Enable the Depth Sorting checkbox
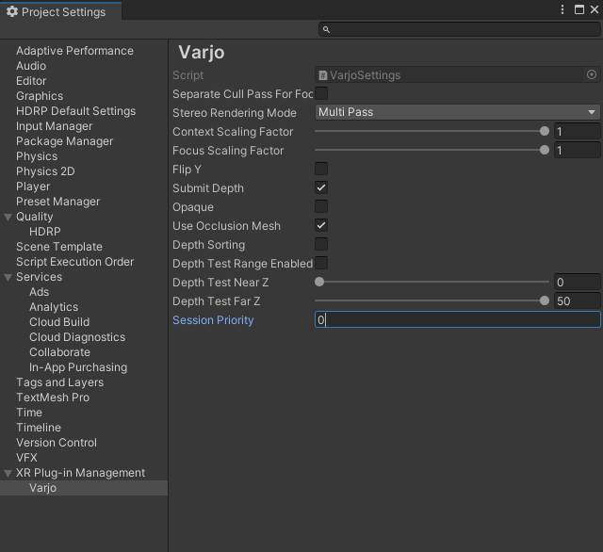The image size is (603, 552). pos(321,244)
